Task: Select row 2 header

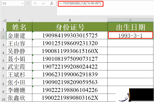Action: point(3,35)
